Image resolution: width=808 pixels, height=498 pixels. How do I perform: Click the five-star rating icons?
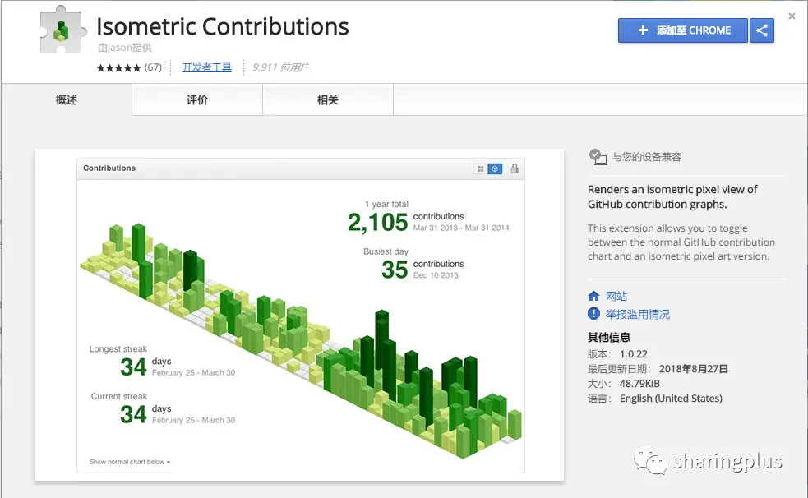[x=118, y=67]
